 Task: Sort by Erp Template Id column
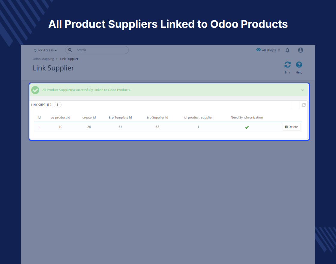coord(120,117)
